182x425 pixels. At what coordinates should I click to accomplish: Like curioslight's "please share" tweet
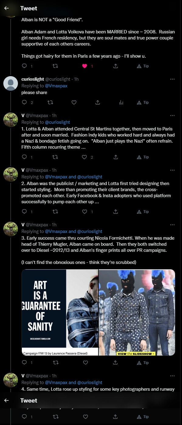coord(74,103)
